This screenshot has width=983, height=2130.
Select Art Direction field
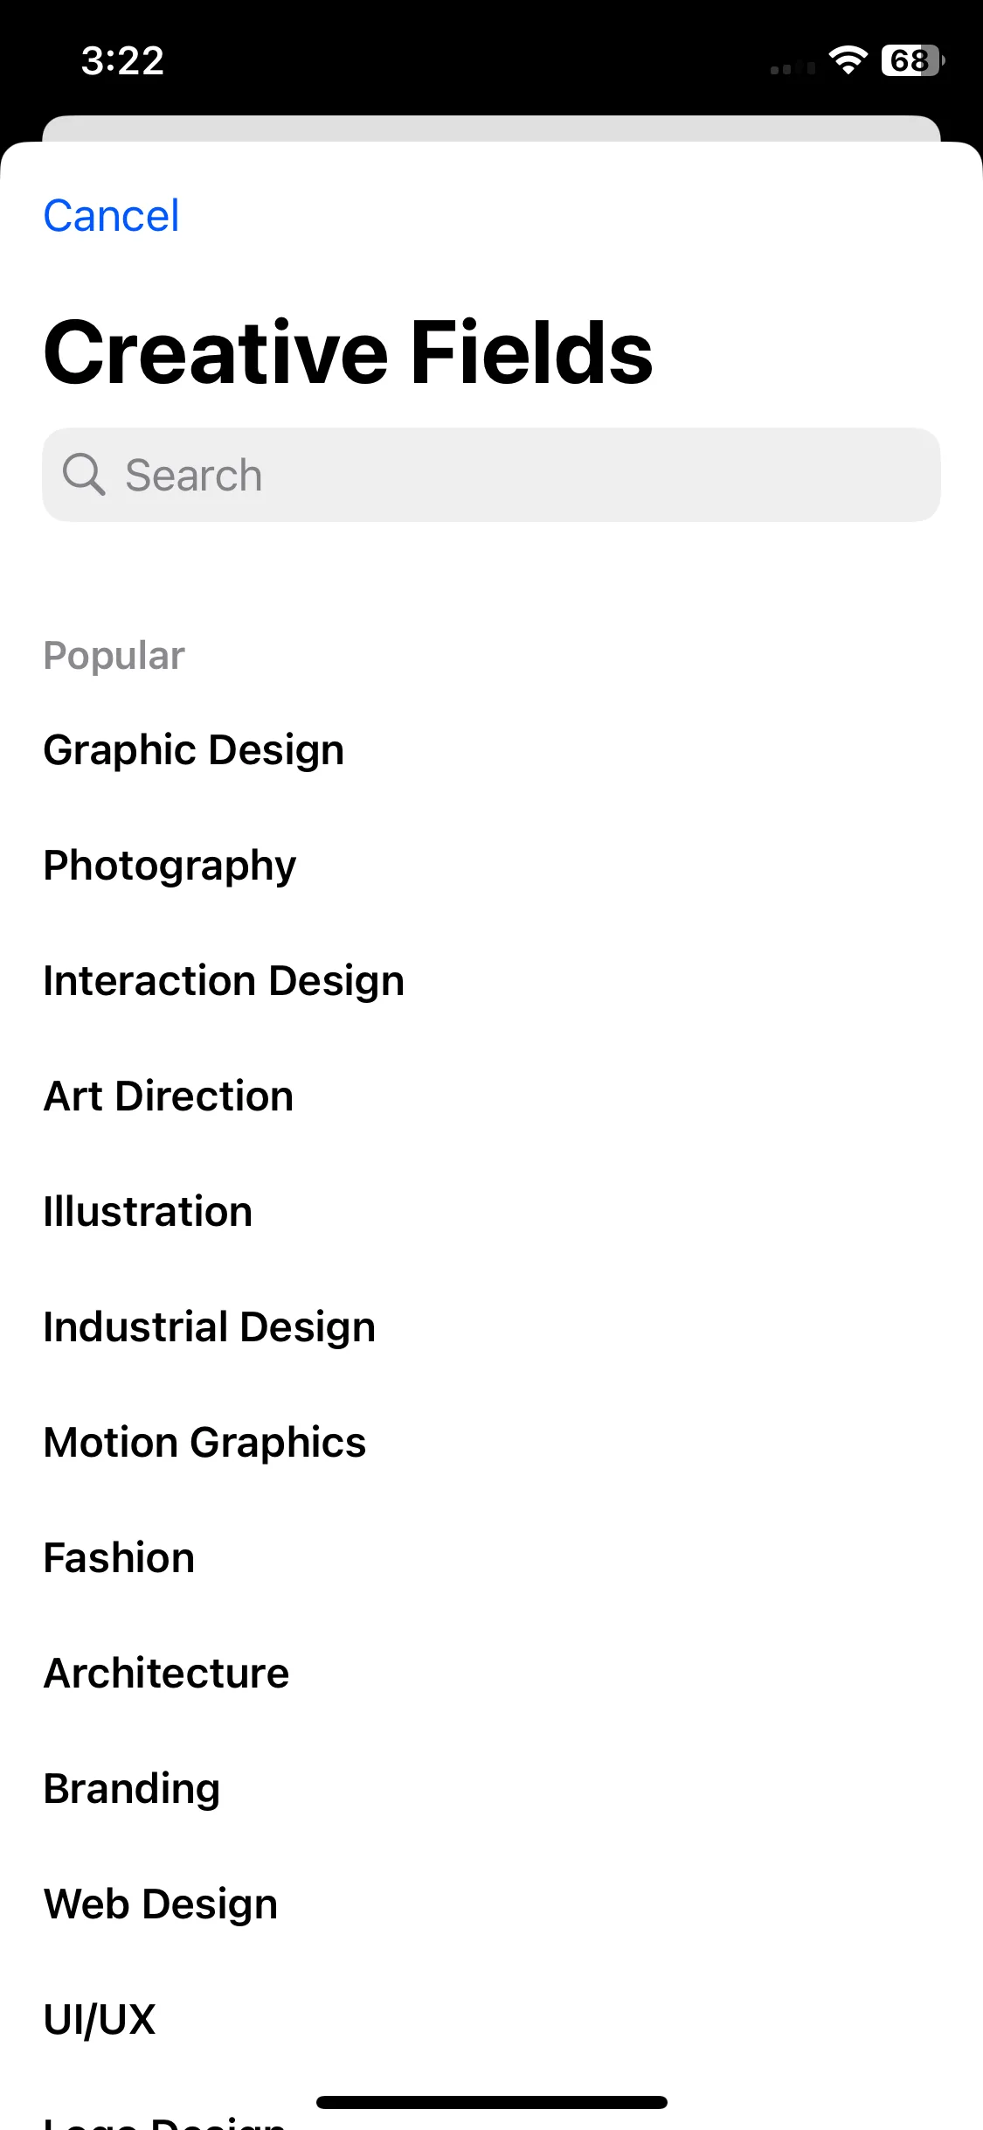pyautogui.click(x=491, y=1096)
